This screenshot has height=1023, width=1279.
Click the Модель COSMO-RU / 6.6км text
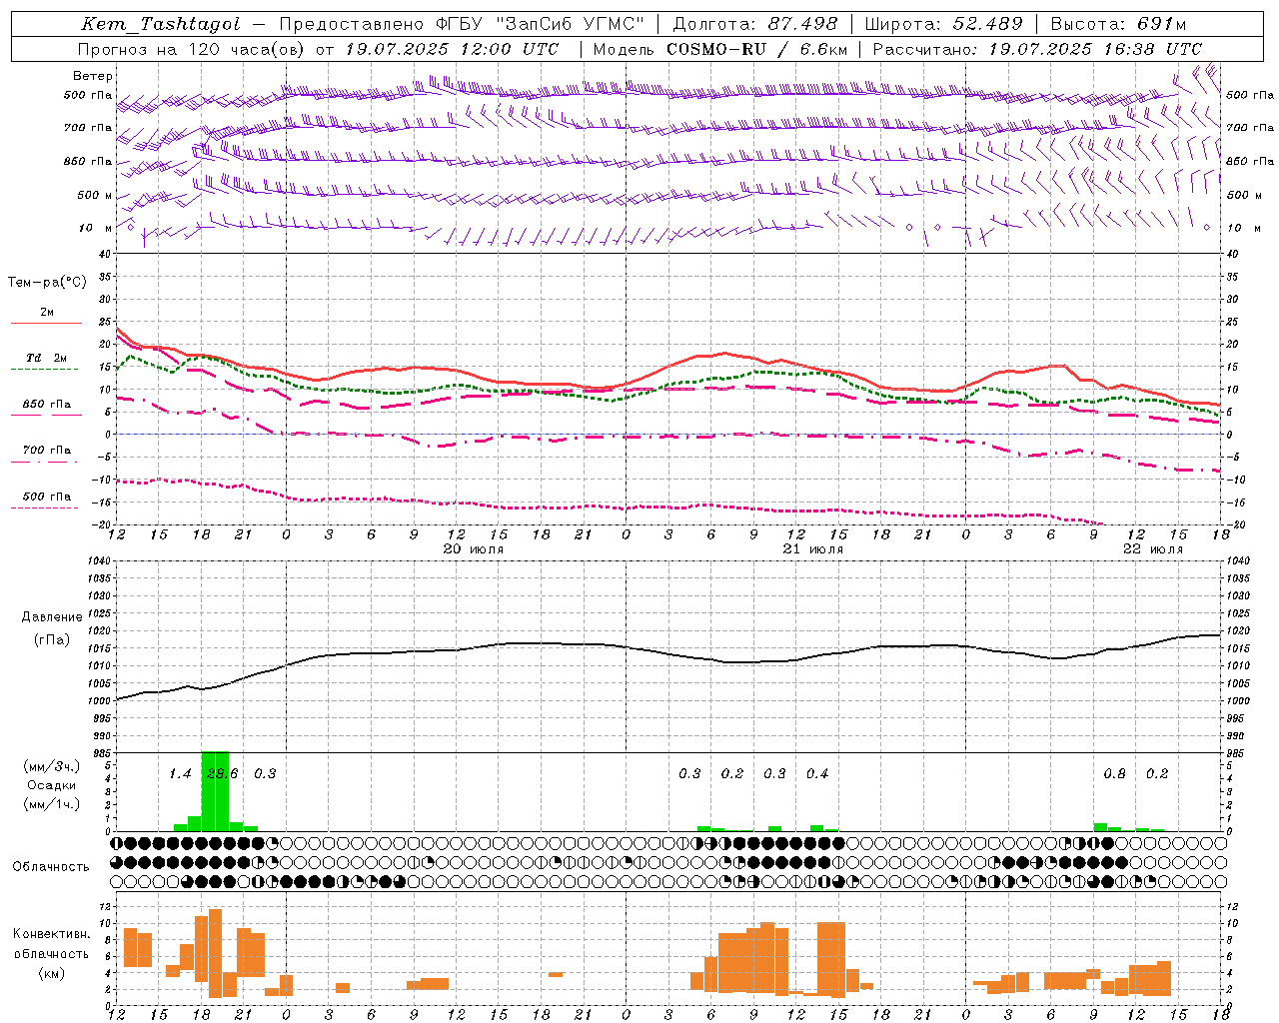coord(720,49)
